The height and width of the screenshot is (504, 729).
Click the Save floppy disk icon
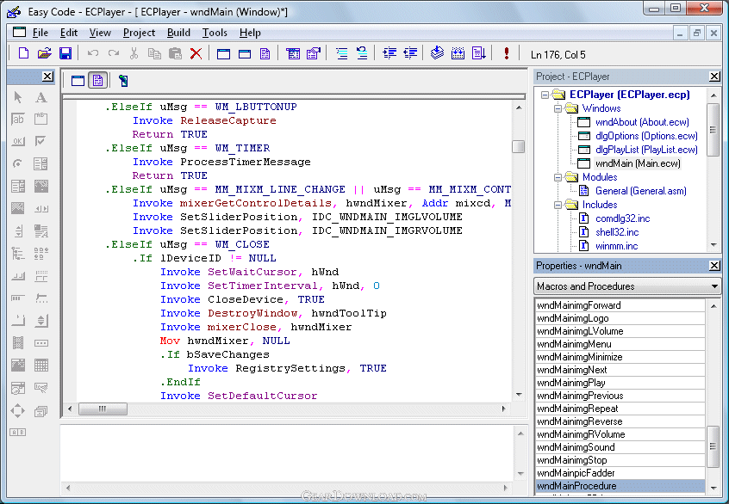[65, 53]
